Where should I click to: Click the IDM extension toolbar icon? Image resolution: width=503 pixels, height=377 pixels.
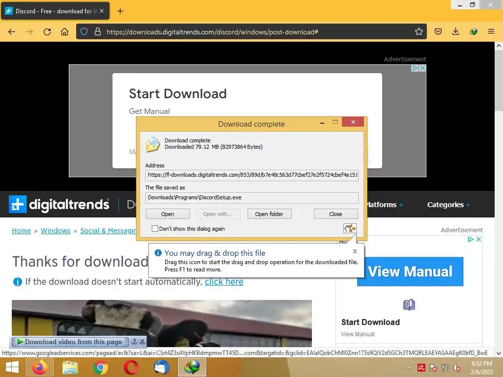(473, 32)
